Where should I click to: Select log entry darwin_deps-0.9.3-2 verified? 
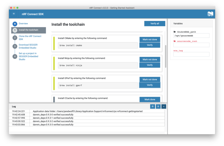point(87,121)
